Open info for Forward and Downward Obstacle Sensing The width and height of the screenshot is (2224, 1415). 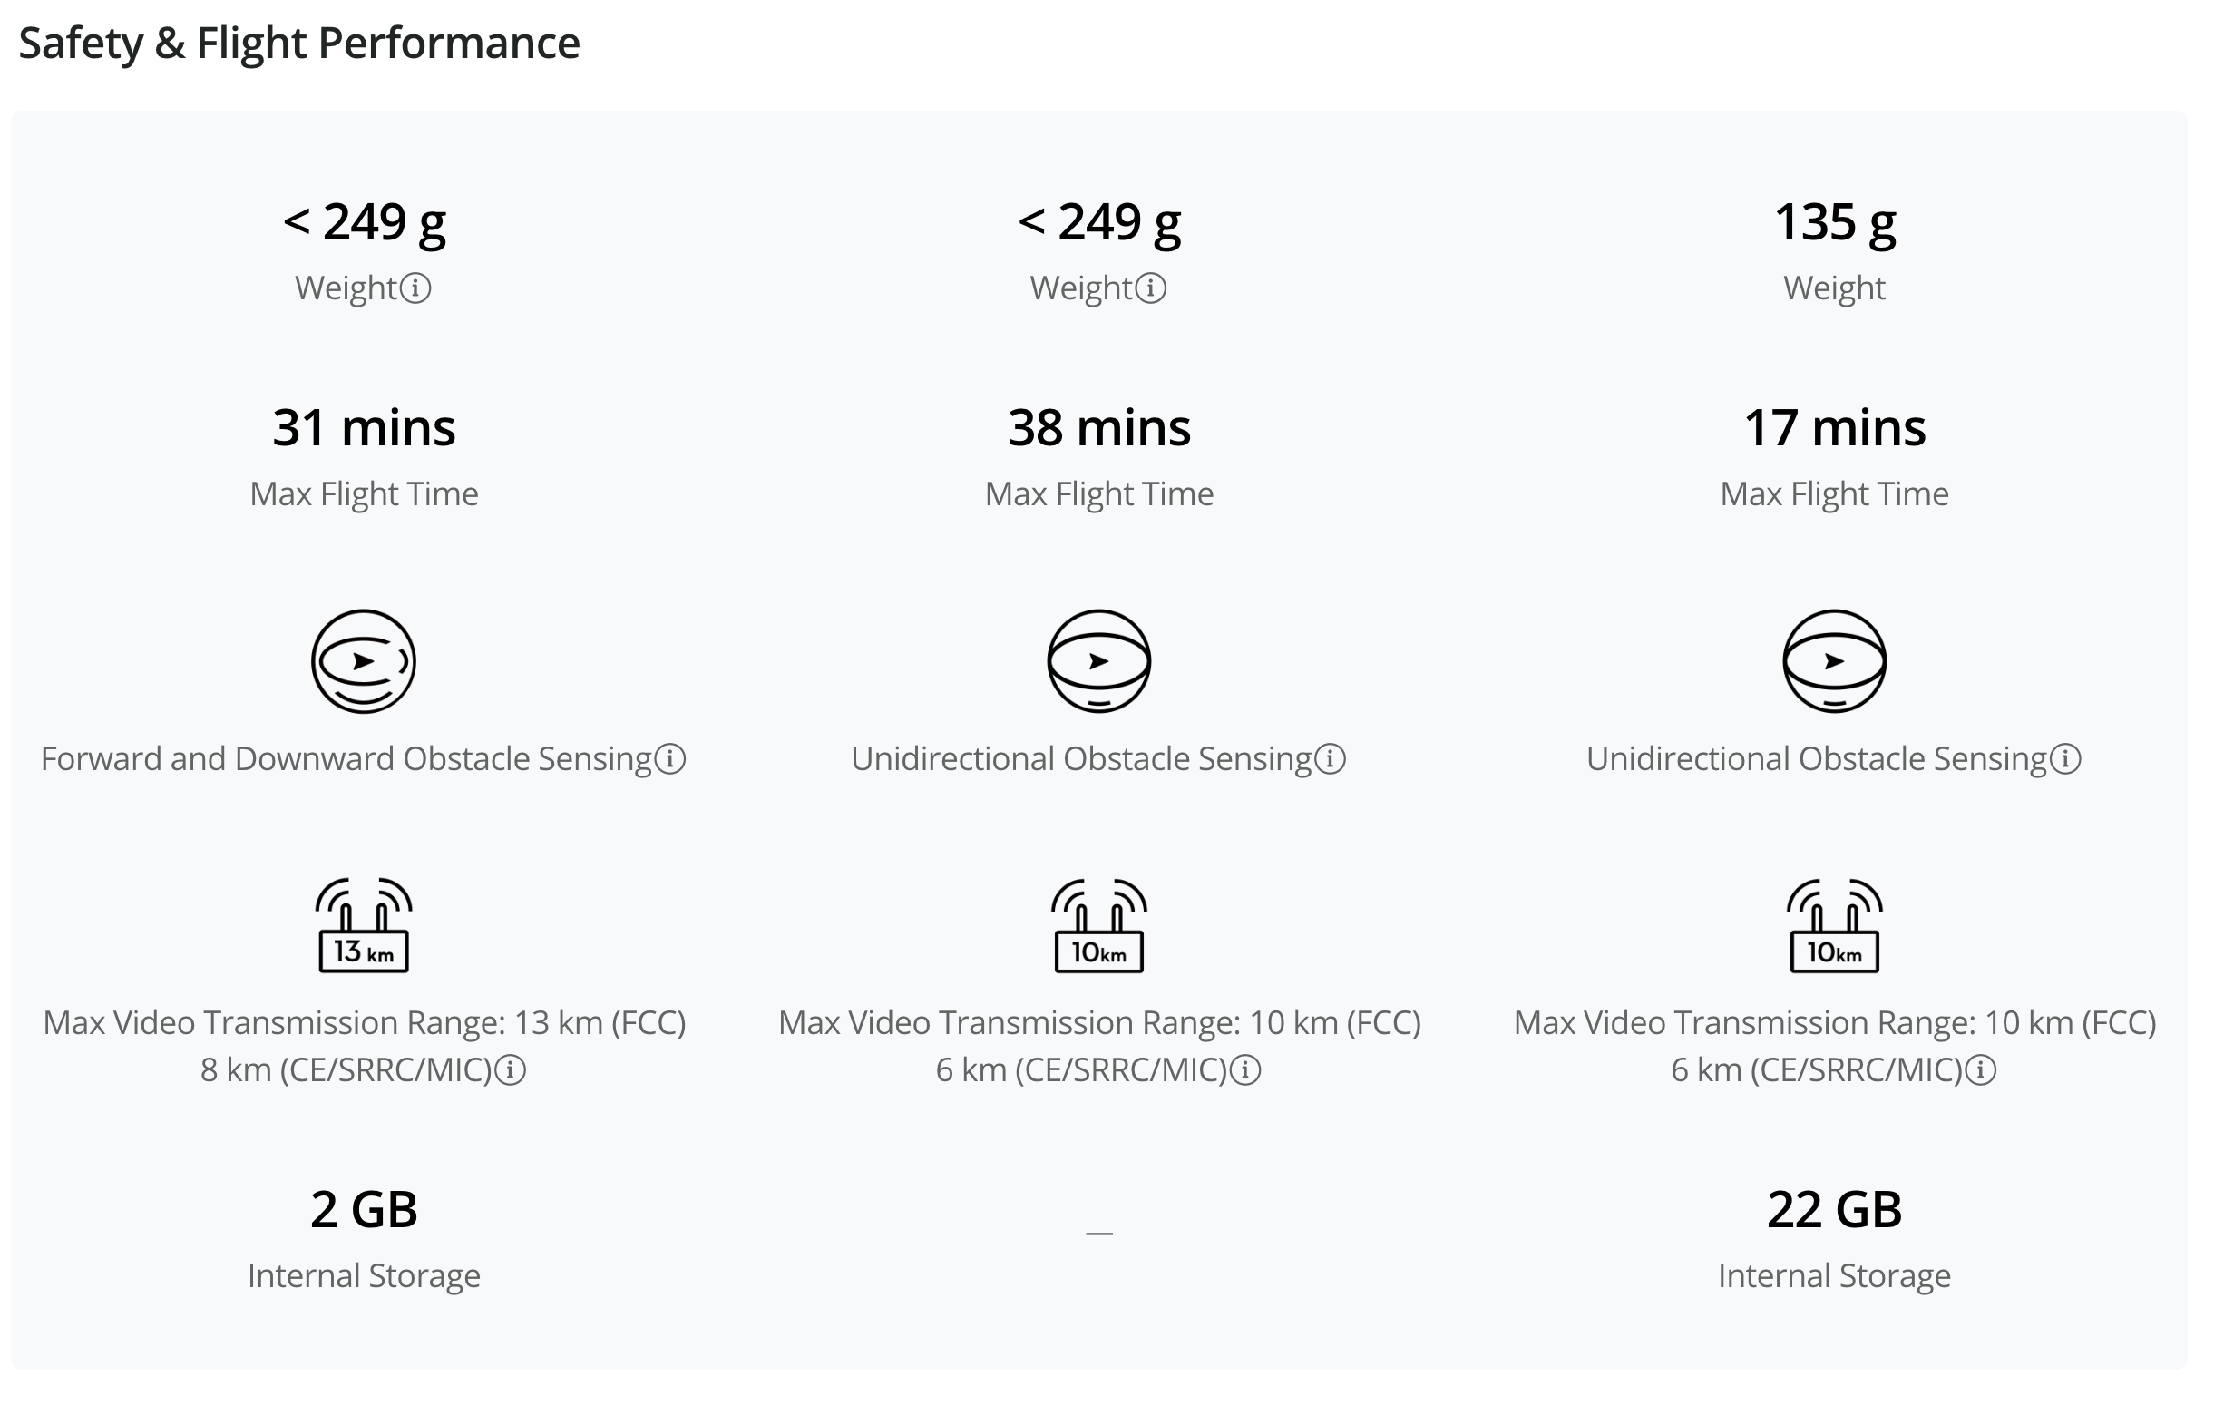(670, 760)
